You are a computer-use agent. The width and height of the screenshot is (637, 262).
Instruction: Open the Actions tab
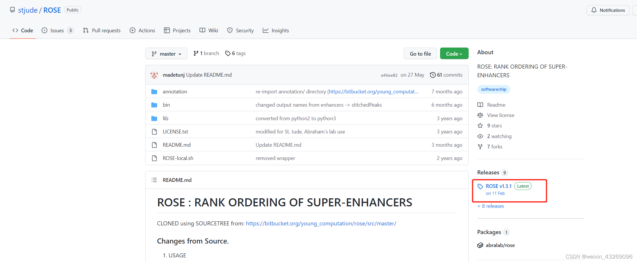pyautogui.click(x=142, y=30)
